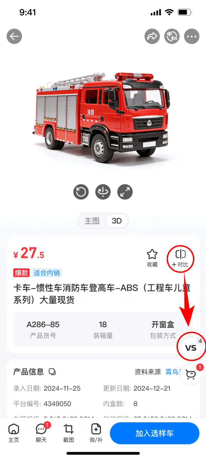The width and height of the screenshot is (206, 458).
Task: Tap the 加入选样车 button
Action: 154,433
